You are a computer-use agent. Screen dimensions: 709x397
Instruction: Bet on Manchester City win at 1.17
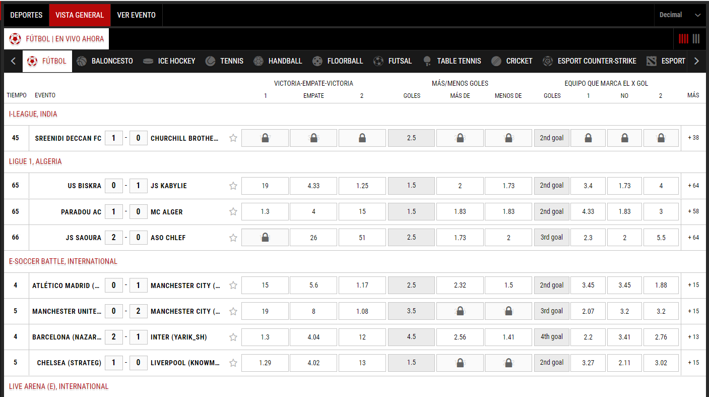[362, 286]
